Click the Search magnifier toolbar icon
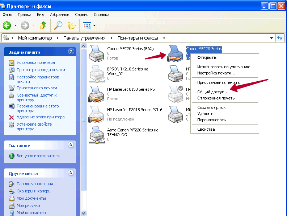This screenshot has width=287, height=216. click(58, 25)
